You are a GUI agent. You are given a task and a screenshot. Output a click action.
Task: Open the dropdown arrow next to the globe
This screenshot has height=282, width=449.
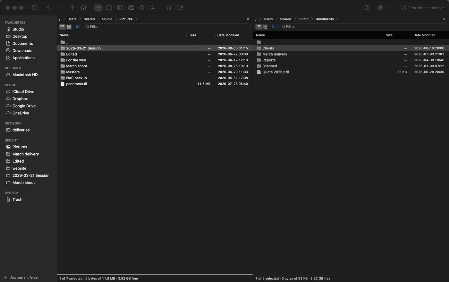click(391, 8)
